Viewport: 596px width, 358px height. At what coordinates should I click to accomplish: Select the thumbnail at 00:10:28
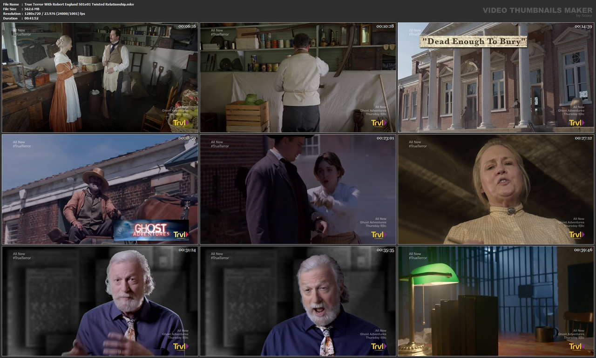click(x=298, y=77)
